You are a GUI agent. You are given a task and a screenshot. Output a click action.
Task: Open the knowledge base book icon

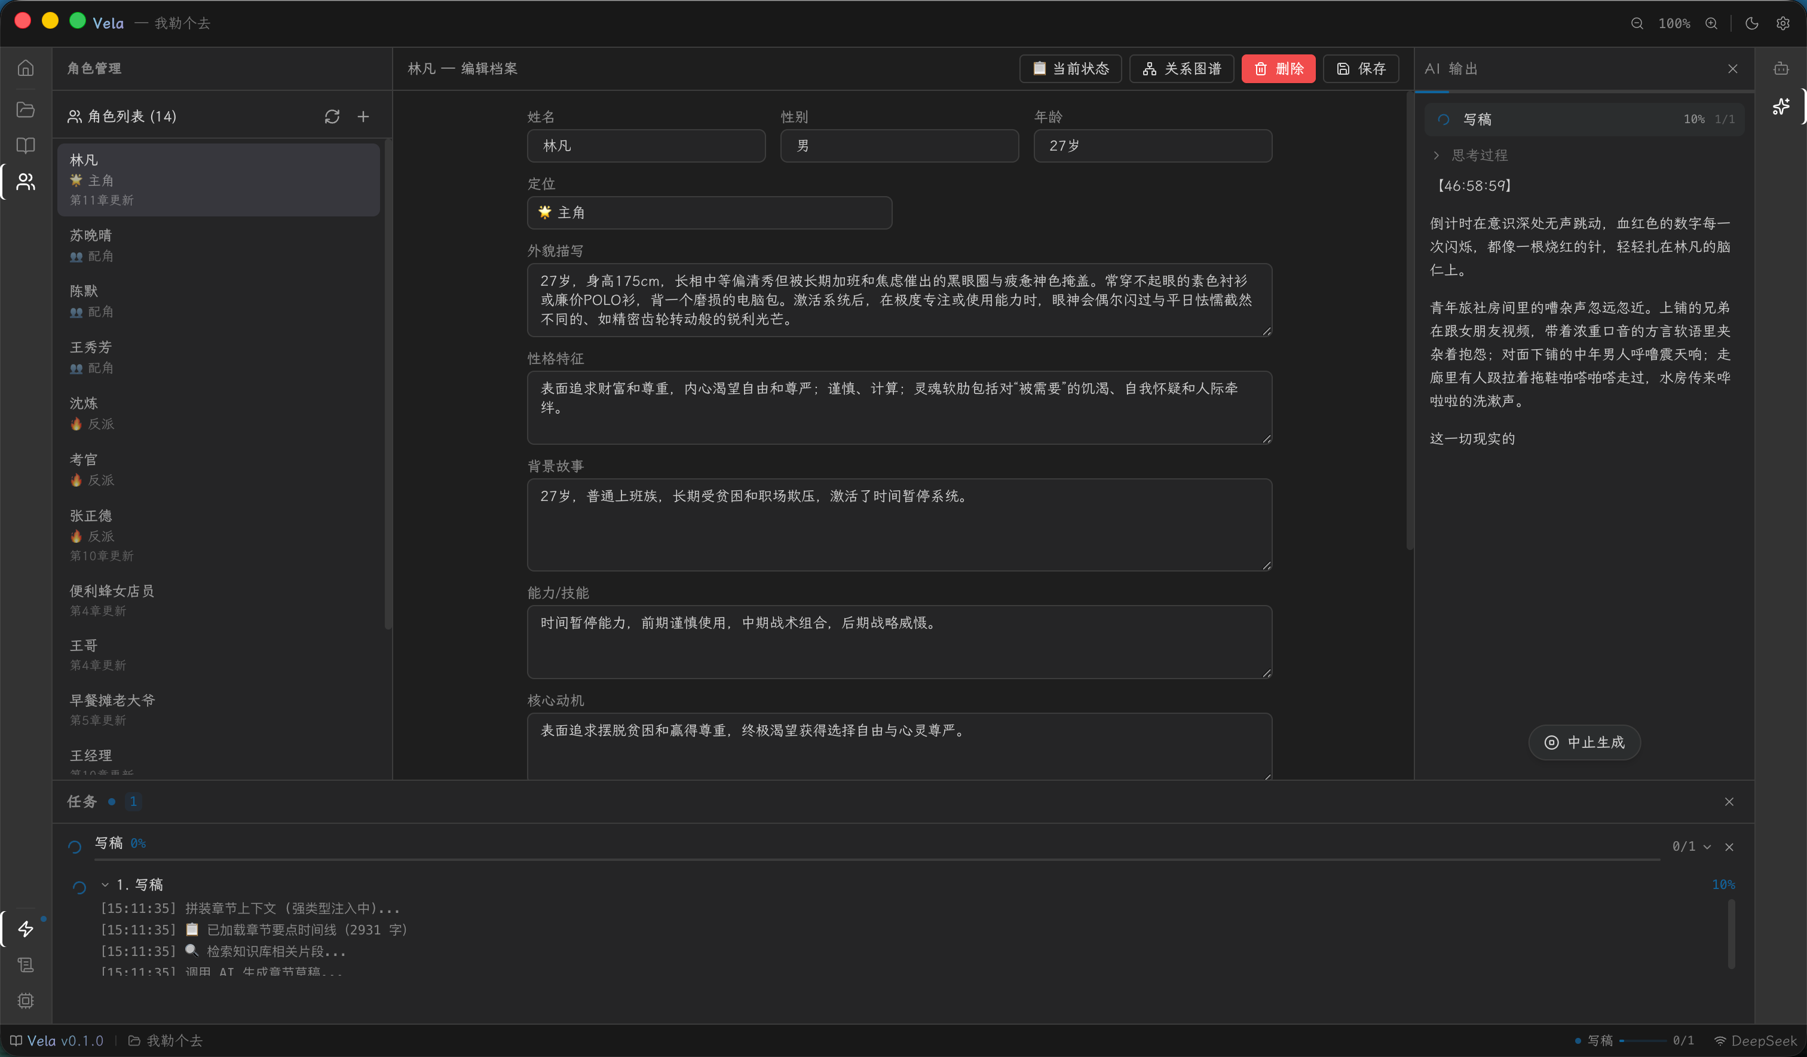[25, 146]
